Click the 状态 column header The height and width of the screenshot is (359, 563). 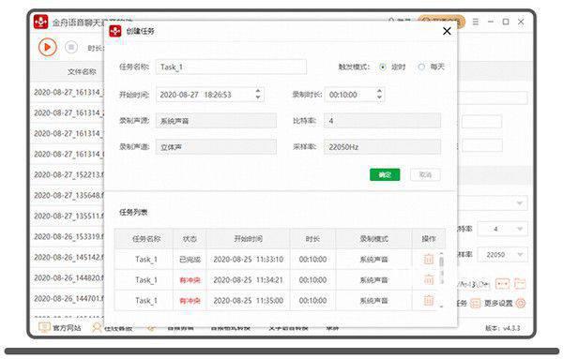coord(190,239)
